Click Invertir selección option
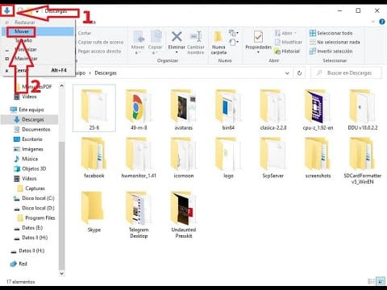Viewport: 387px width, 290px height. 331,51
